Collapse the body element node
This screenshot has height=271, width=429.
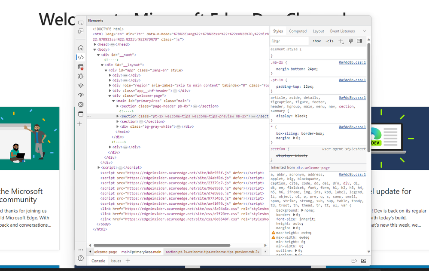[x=94, y=49]
